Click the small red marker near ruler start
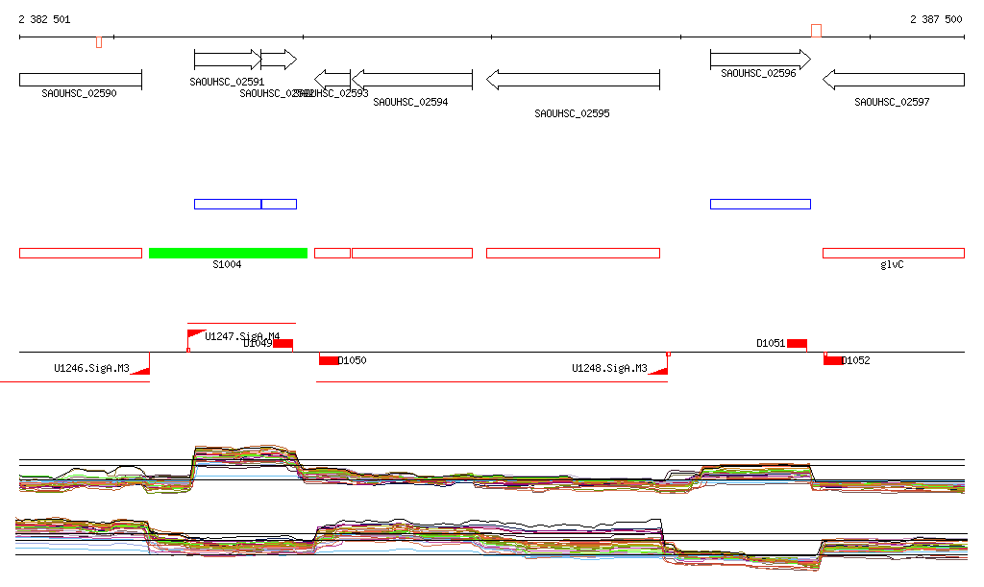This screenshot has width=984, height=587. point(99,42)
